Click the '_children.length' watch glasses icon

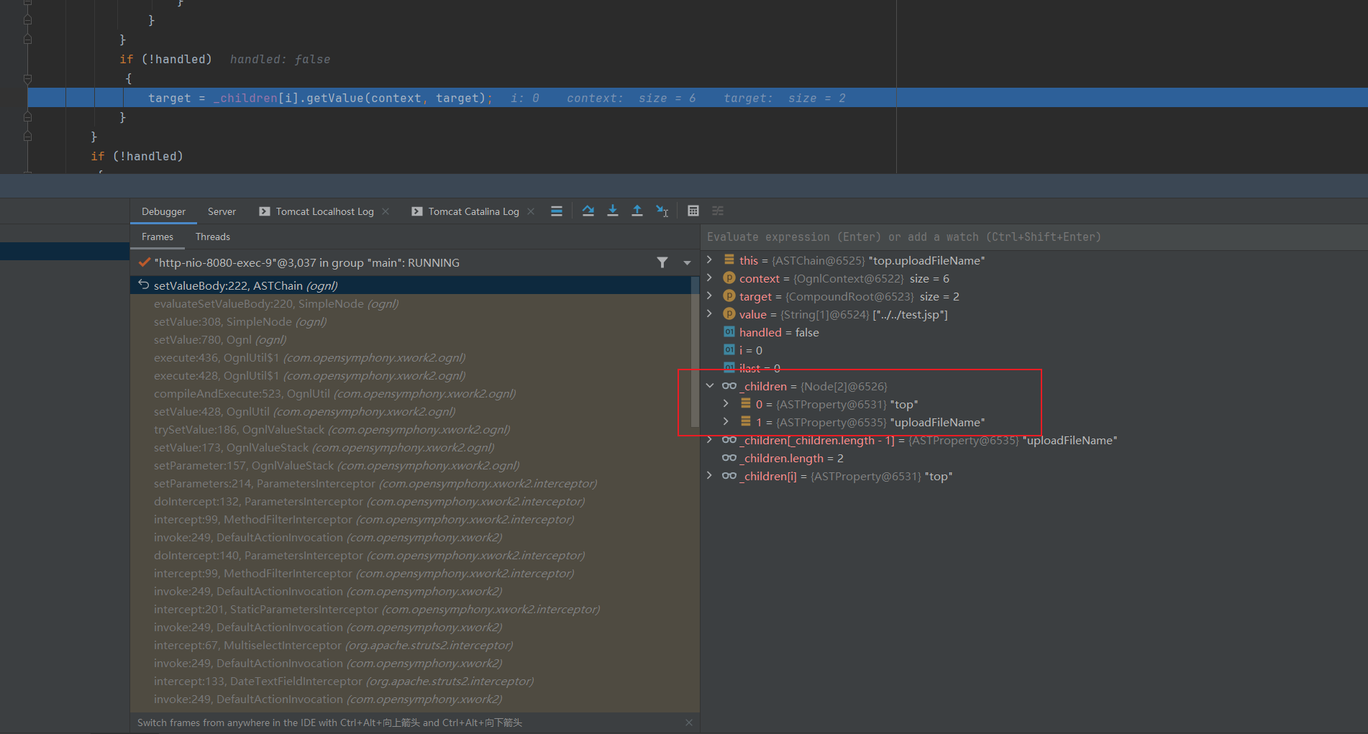(729, 458)
